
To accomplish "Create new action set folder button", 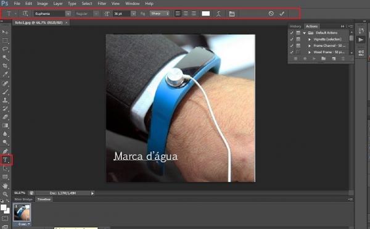I will pyautogui.click(x=324, y=59).
